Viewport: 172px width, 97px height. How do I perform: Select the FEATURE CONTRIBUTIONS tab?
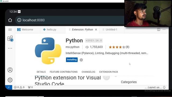pos(64,72)
